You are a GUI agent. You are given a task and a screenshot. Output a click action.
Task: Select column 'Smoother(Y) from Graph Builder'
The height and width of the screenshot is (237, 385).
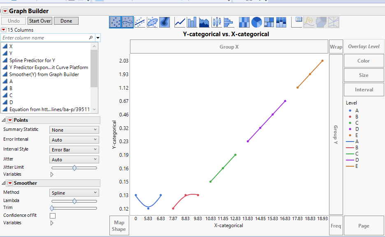coord(44,74)
